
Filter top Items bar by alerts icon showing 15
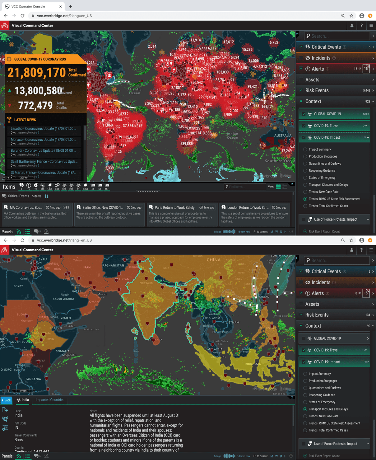pyautogui.click(x=29, y=186)
